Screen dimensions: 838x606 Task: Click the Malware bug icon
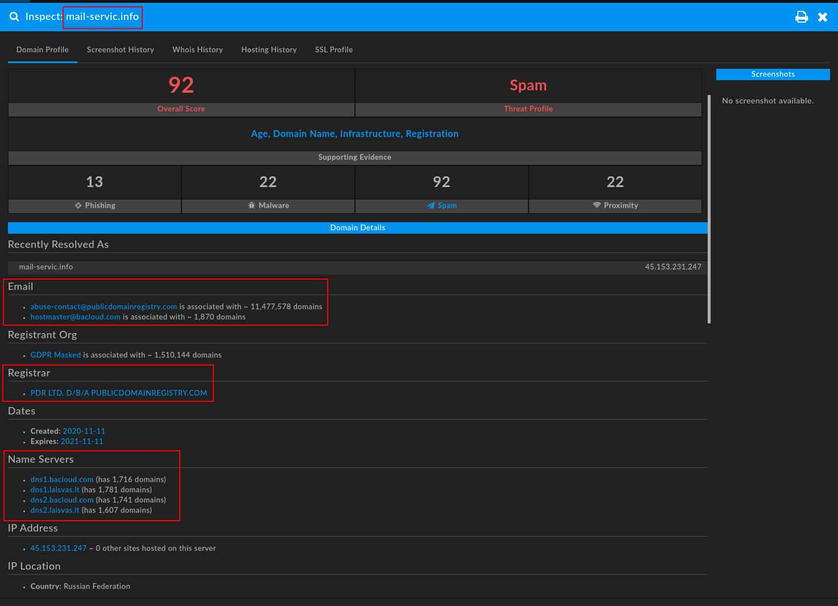(x=251, y=205)
